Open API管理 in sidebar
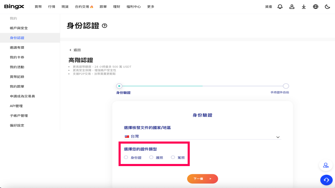 pyautogui.click(x=30, y=106)
